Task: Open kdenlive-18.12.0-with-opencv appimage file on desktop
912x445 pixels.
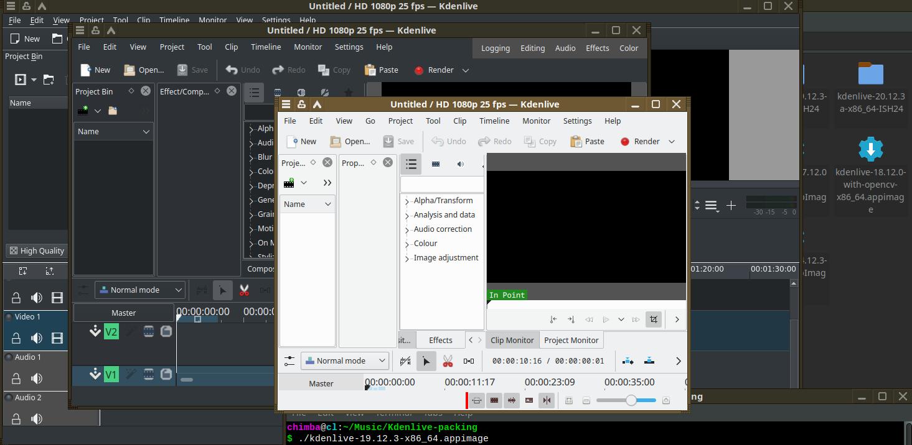Action: [x=870, y=150]
